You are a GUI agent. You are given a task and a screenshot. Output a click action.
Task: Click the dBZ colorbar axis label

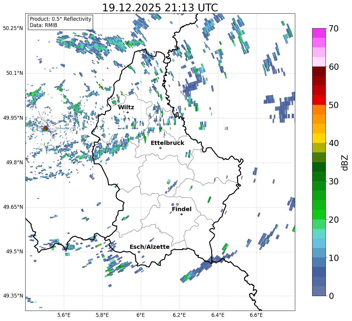coord(345,162)
